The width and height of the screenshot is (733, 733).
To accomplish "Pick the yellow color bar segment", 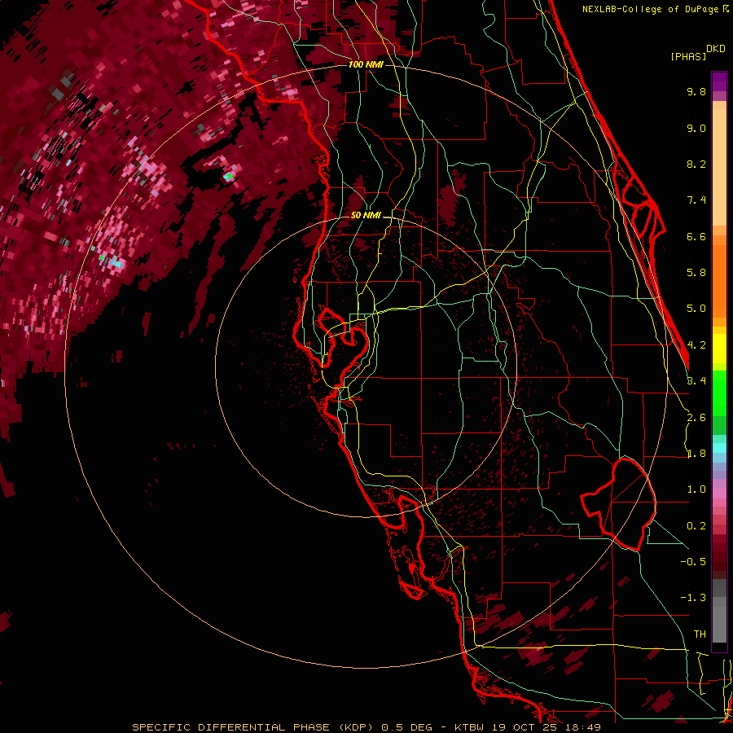I will pyautogui.click(x=719, y=349).
